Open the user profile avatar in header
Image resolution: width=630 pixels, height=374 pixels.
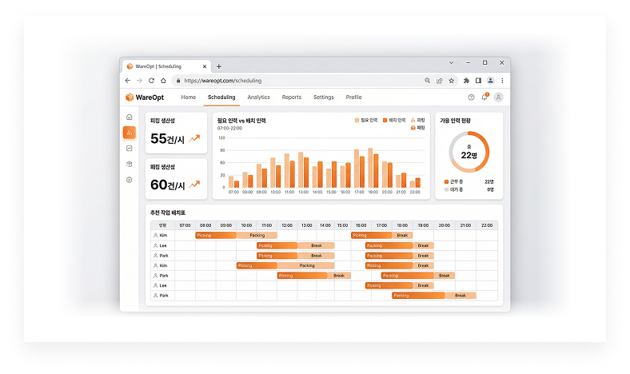pyautogui.click(x=499, y=97)
